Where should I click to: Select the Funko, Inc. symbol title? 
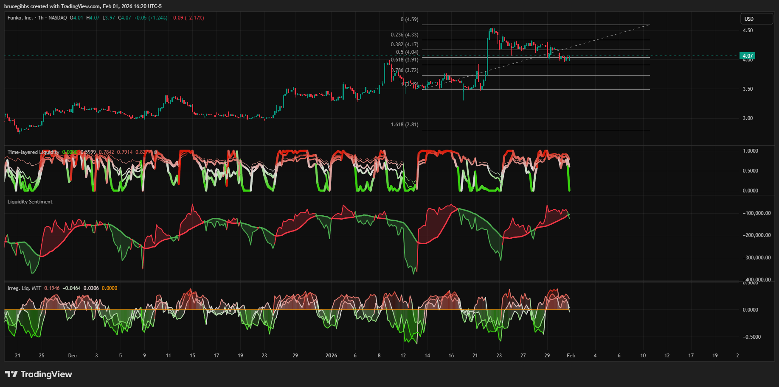coord(20,18)
